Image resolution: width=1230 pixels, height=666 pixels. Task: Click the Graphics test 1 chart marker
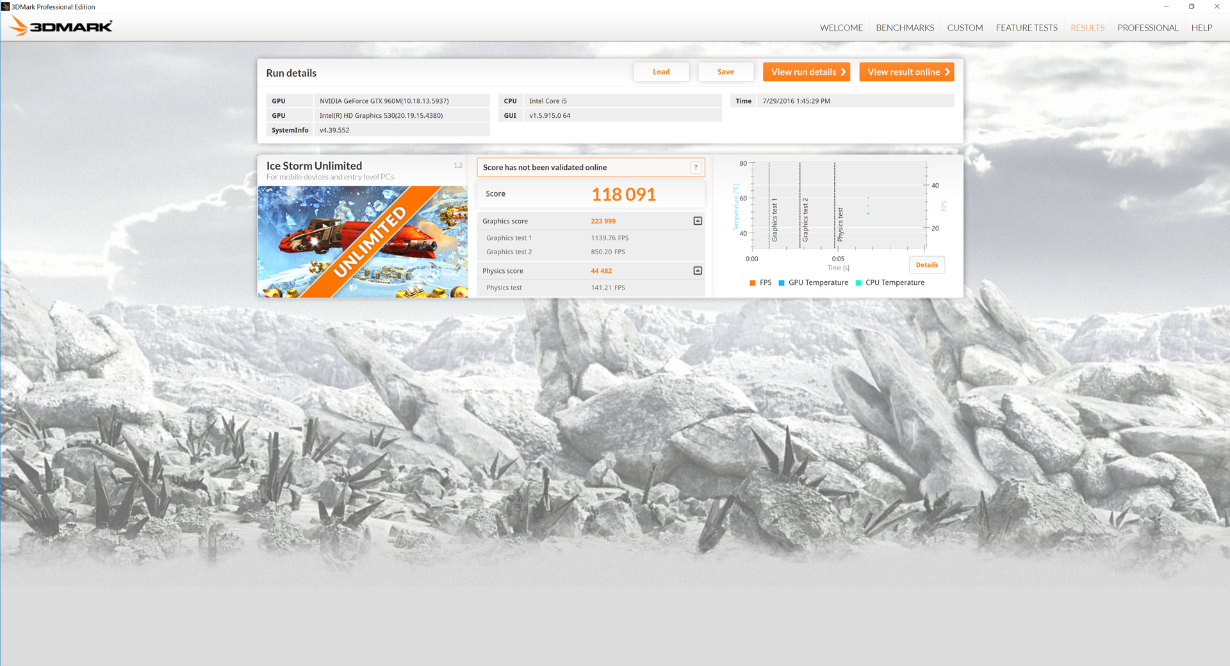[x=775, y=220]
